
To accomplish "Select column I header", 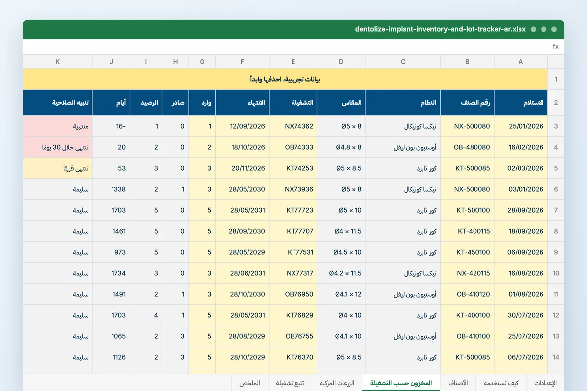I will pyautogui.click(x=146, y=62).
